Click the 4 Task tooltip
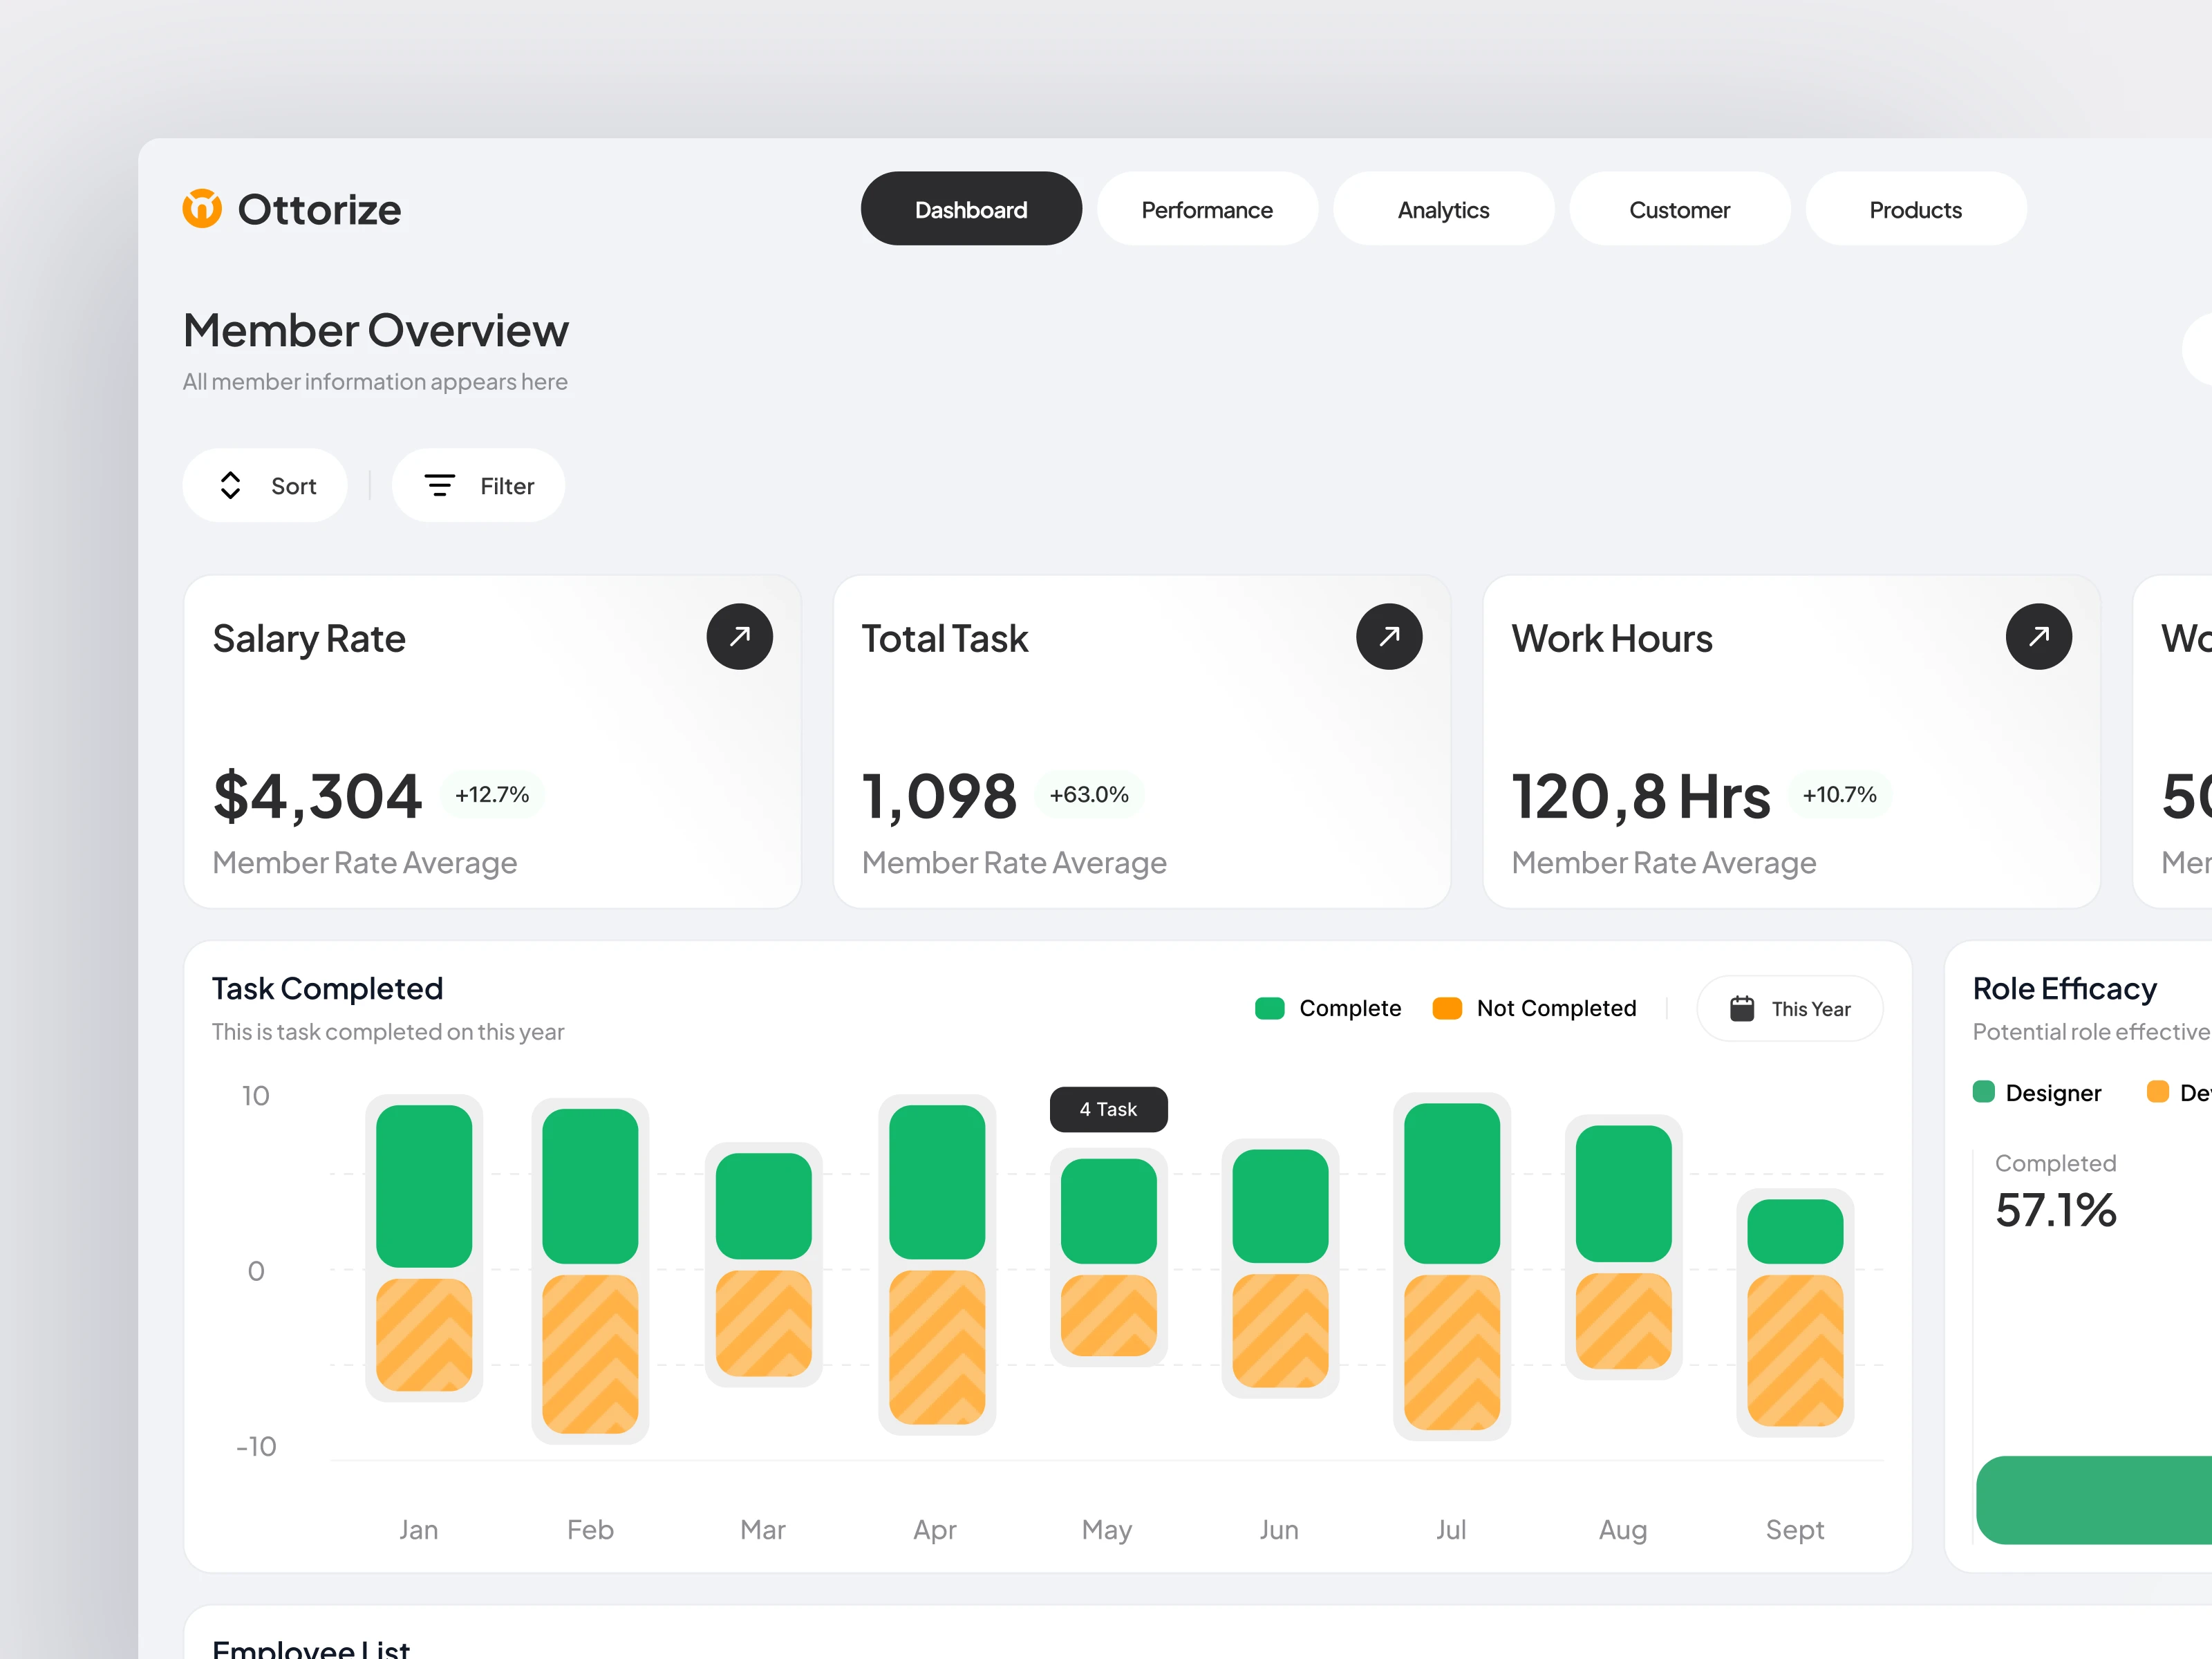The width and height of the screenshot is (2212, 1659). (x=1108, y=1109)
